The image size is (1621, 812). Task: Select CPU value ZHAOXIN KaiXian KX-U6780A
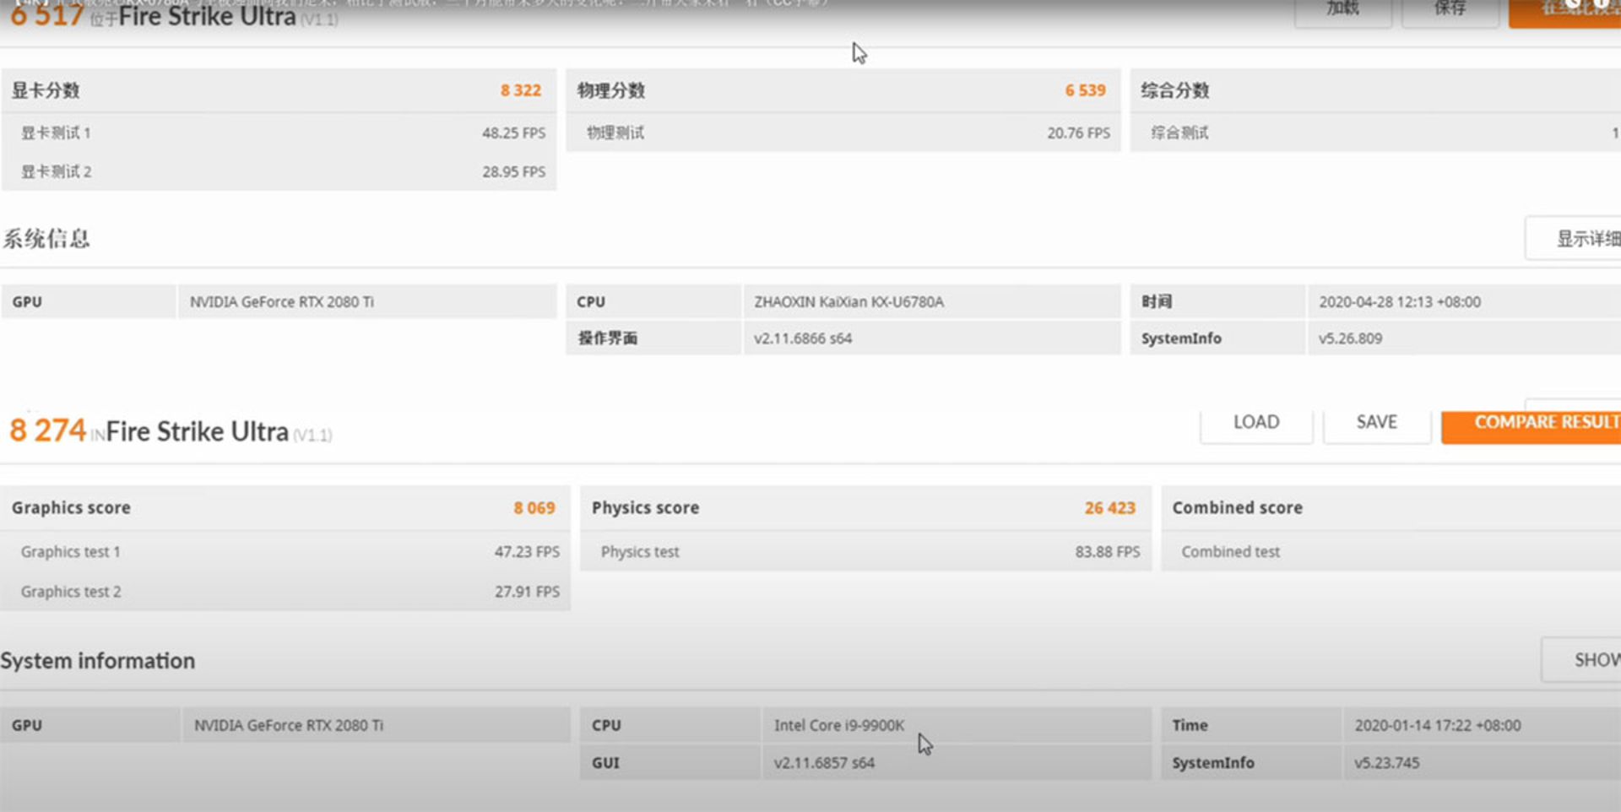click(848, 301)
